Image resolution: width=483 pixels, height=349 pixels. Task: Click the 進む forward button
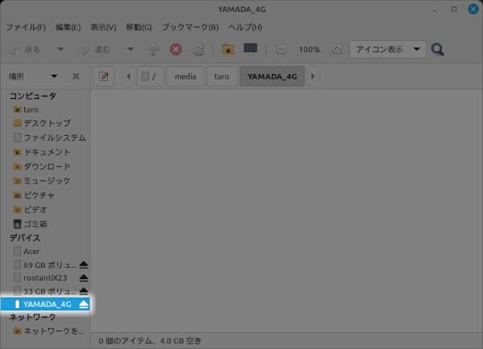click(94, 49)
